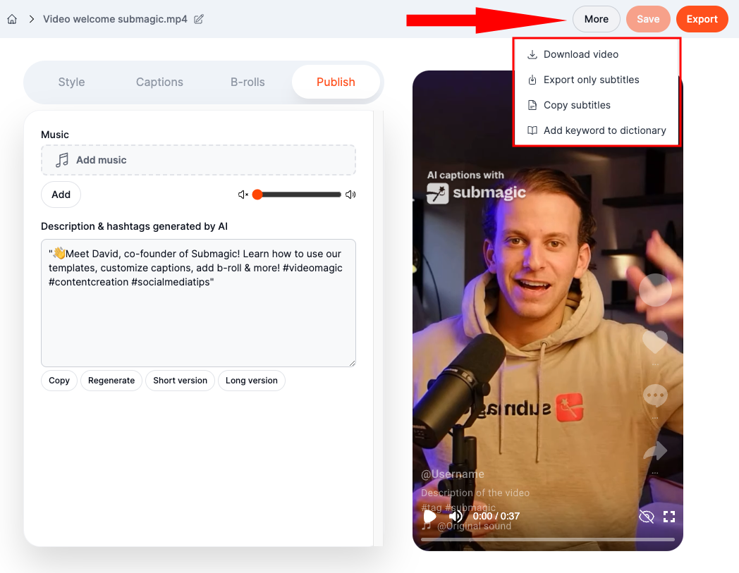Hide the social overlay with eye icon
The width and height of the screenshot is (739, 573).
pos(646,517)
